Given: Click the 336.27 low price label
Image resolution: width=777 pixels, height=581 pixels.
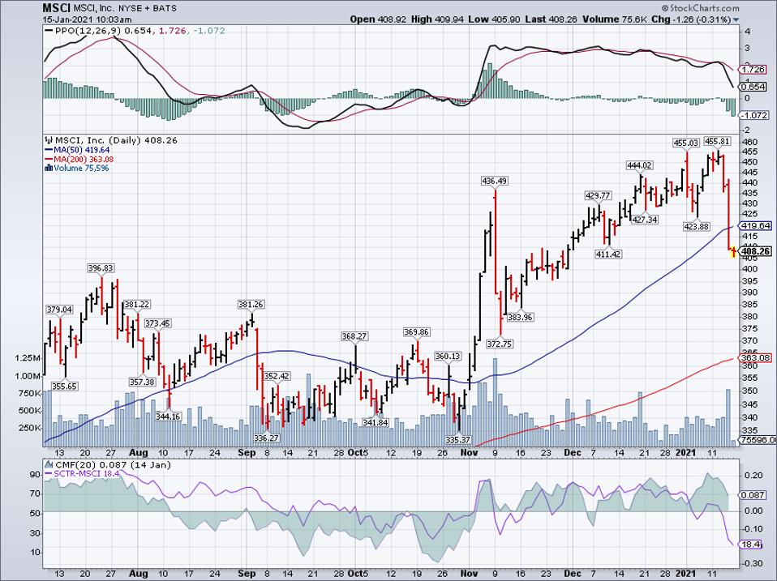Looking at the screenshot, I should tap(267, 438).
